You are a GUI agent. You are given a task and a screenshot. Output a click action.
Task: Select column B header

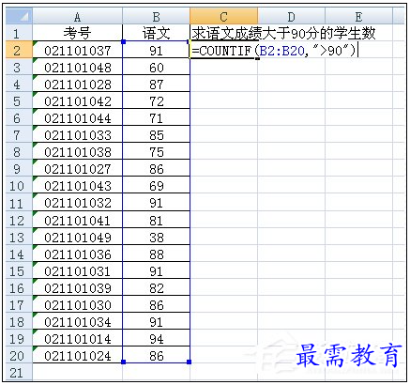tap(156, 16)
